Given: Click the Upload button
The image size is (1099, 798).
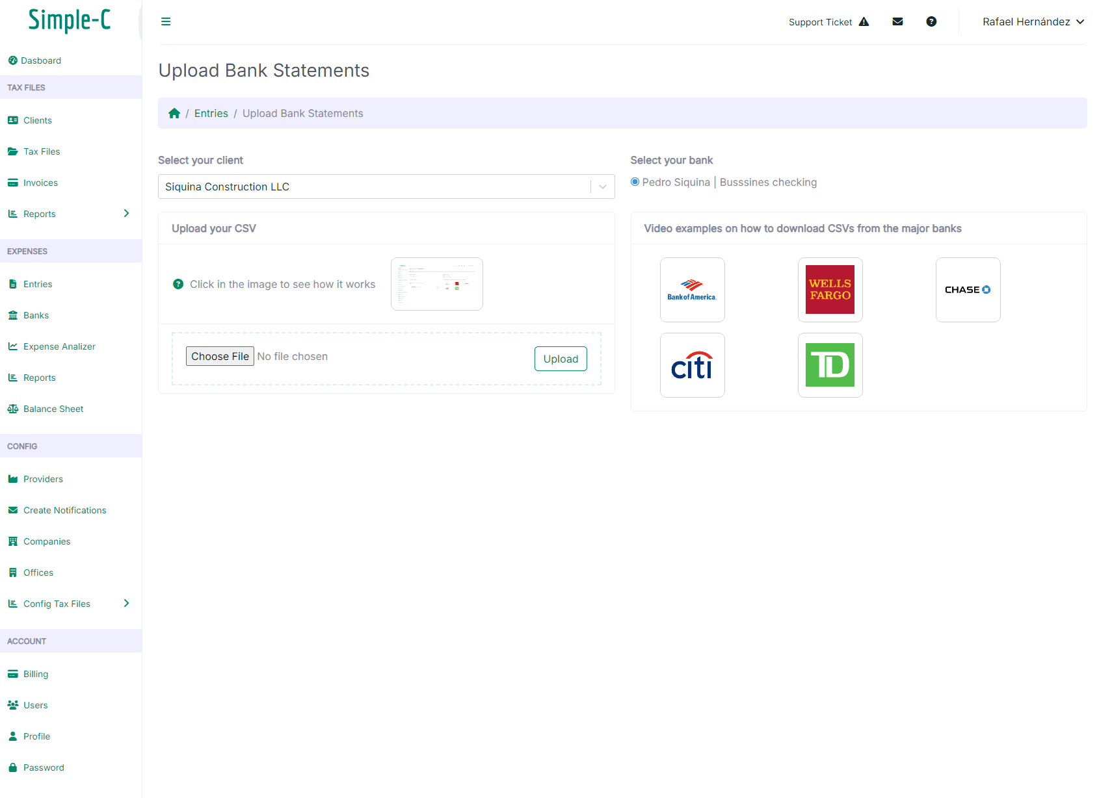Looking at the screenshot, I should 561,359.
